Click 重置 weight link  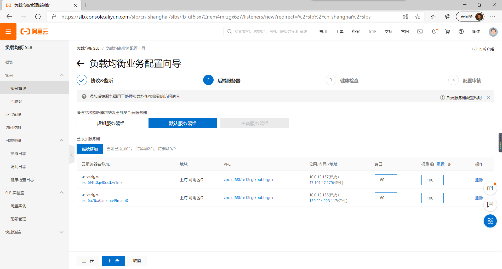pyautogui.click(x=441, y=164)
